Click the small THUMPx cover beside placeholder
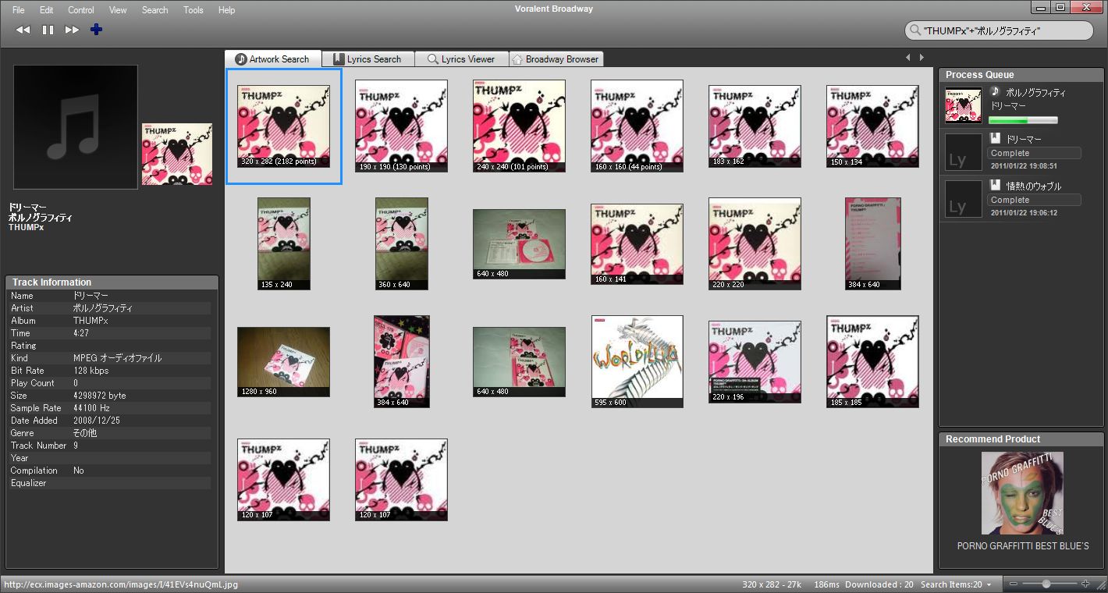1108x593 pixels. (177, 154)
